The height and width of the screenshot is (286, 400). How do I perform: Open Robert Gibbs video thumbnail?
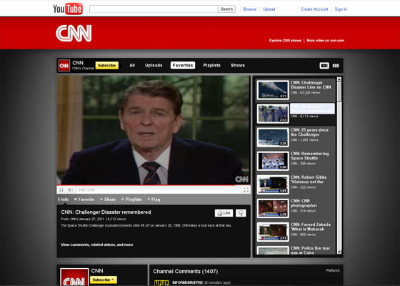tap(273, 184)
